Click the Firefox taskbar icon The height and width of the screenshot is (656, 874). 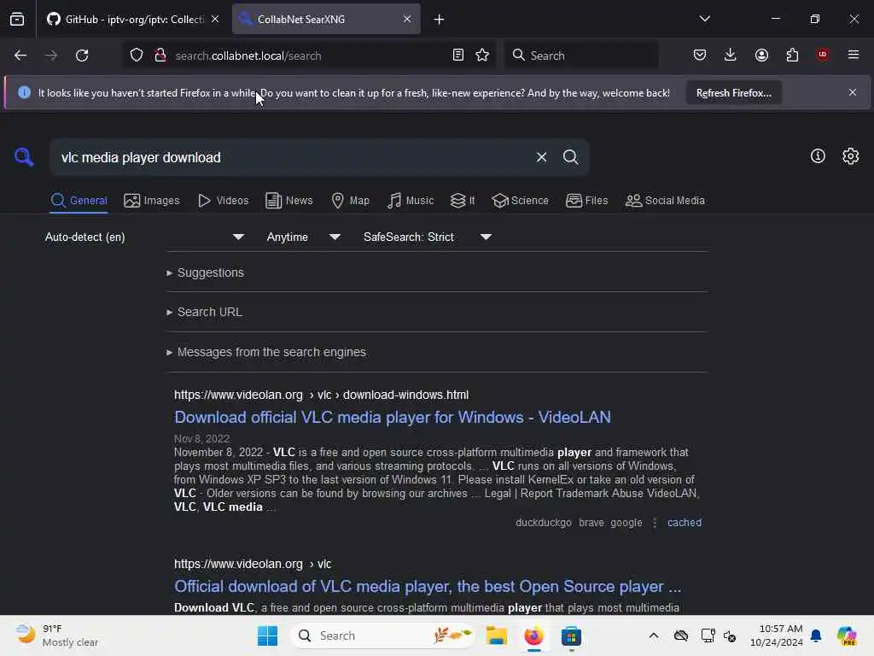coord(533,635)
